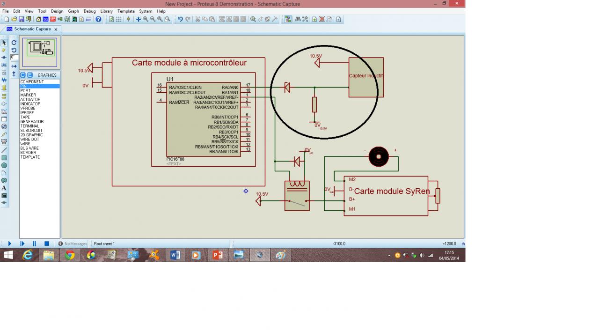The image size is (599, 332).
Task: Open the help question mark icon
Action: point(98,19)
